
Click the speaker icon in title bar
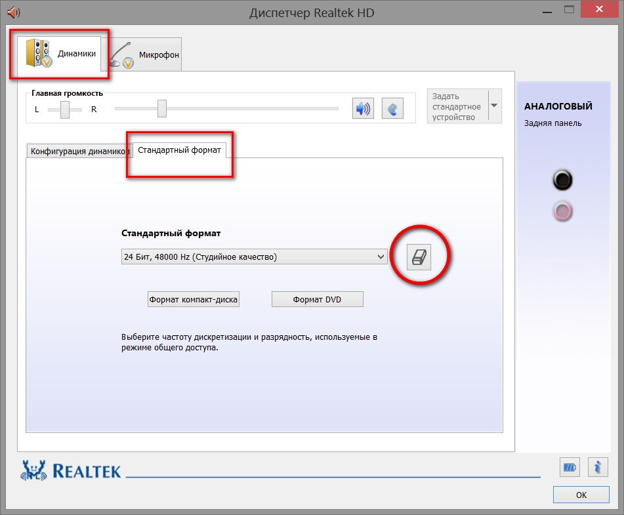click(14, 12)
